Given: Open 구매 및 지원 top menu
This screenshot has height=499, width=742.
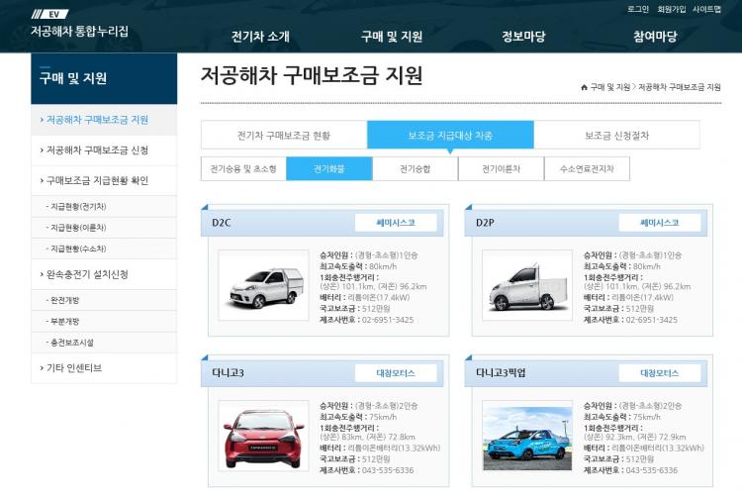Looking at the screenshot, I should (x=392, y=37).
